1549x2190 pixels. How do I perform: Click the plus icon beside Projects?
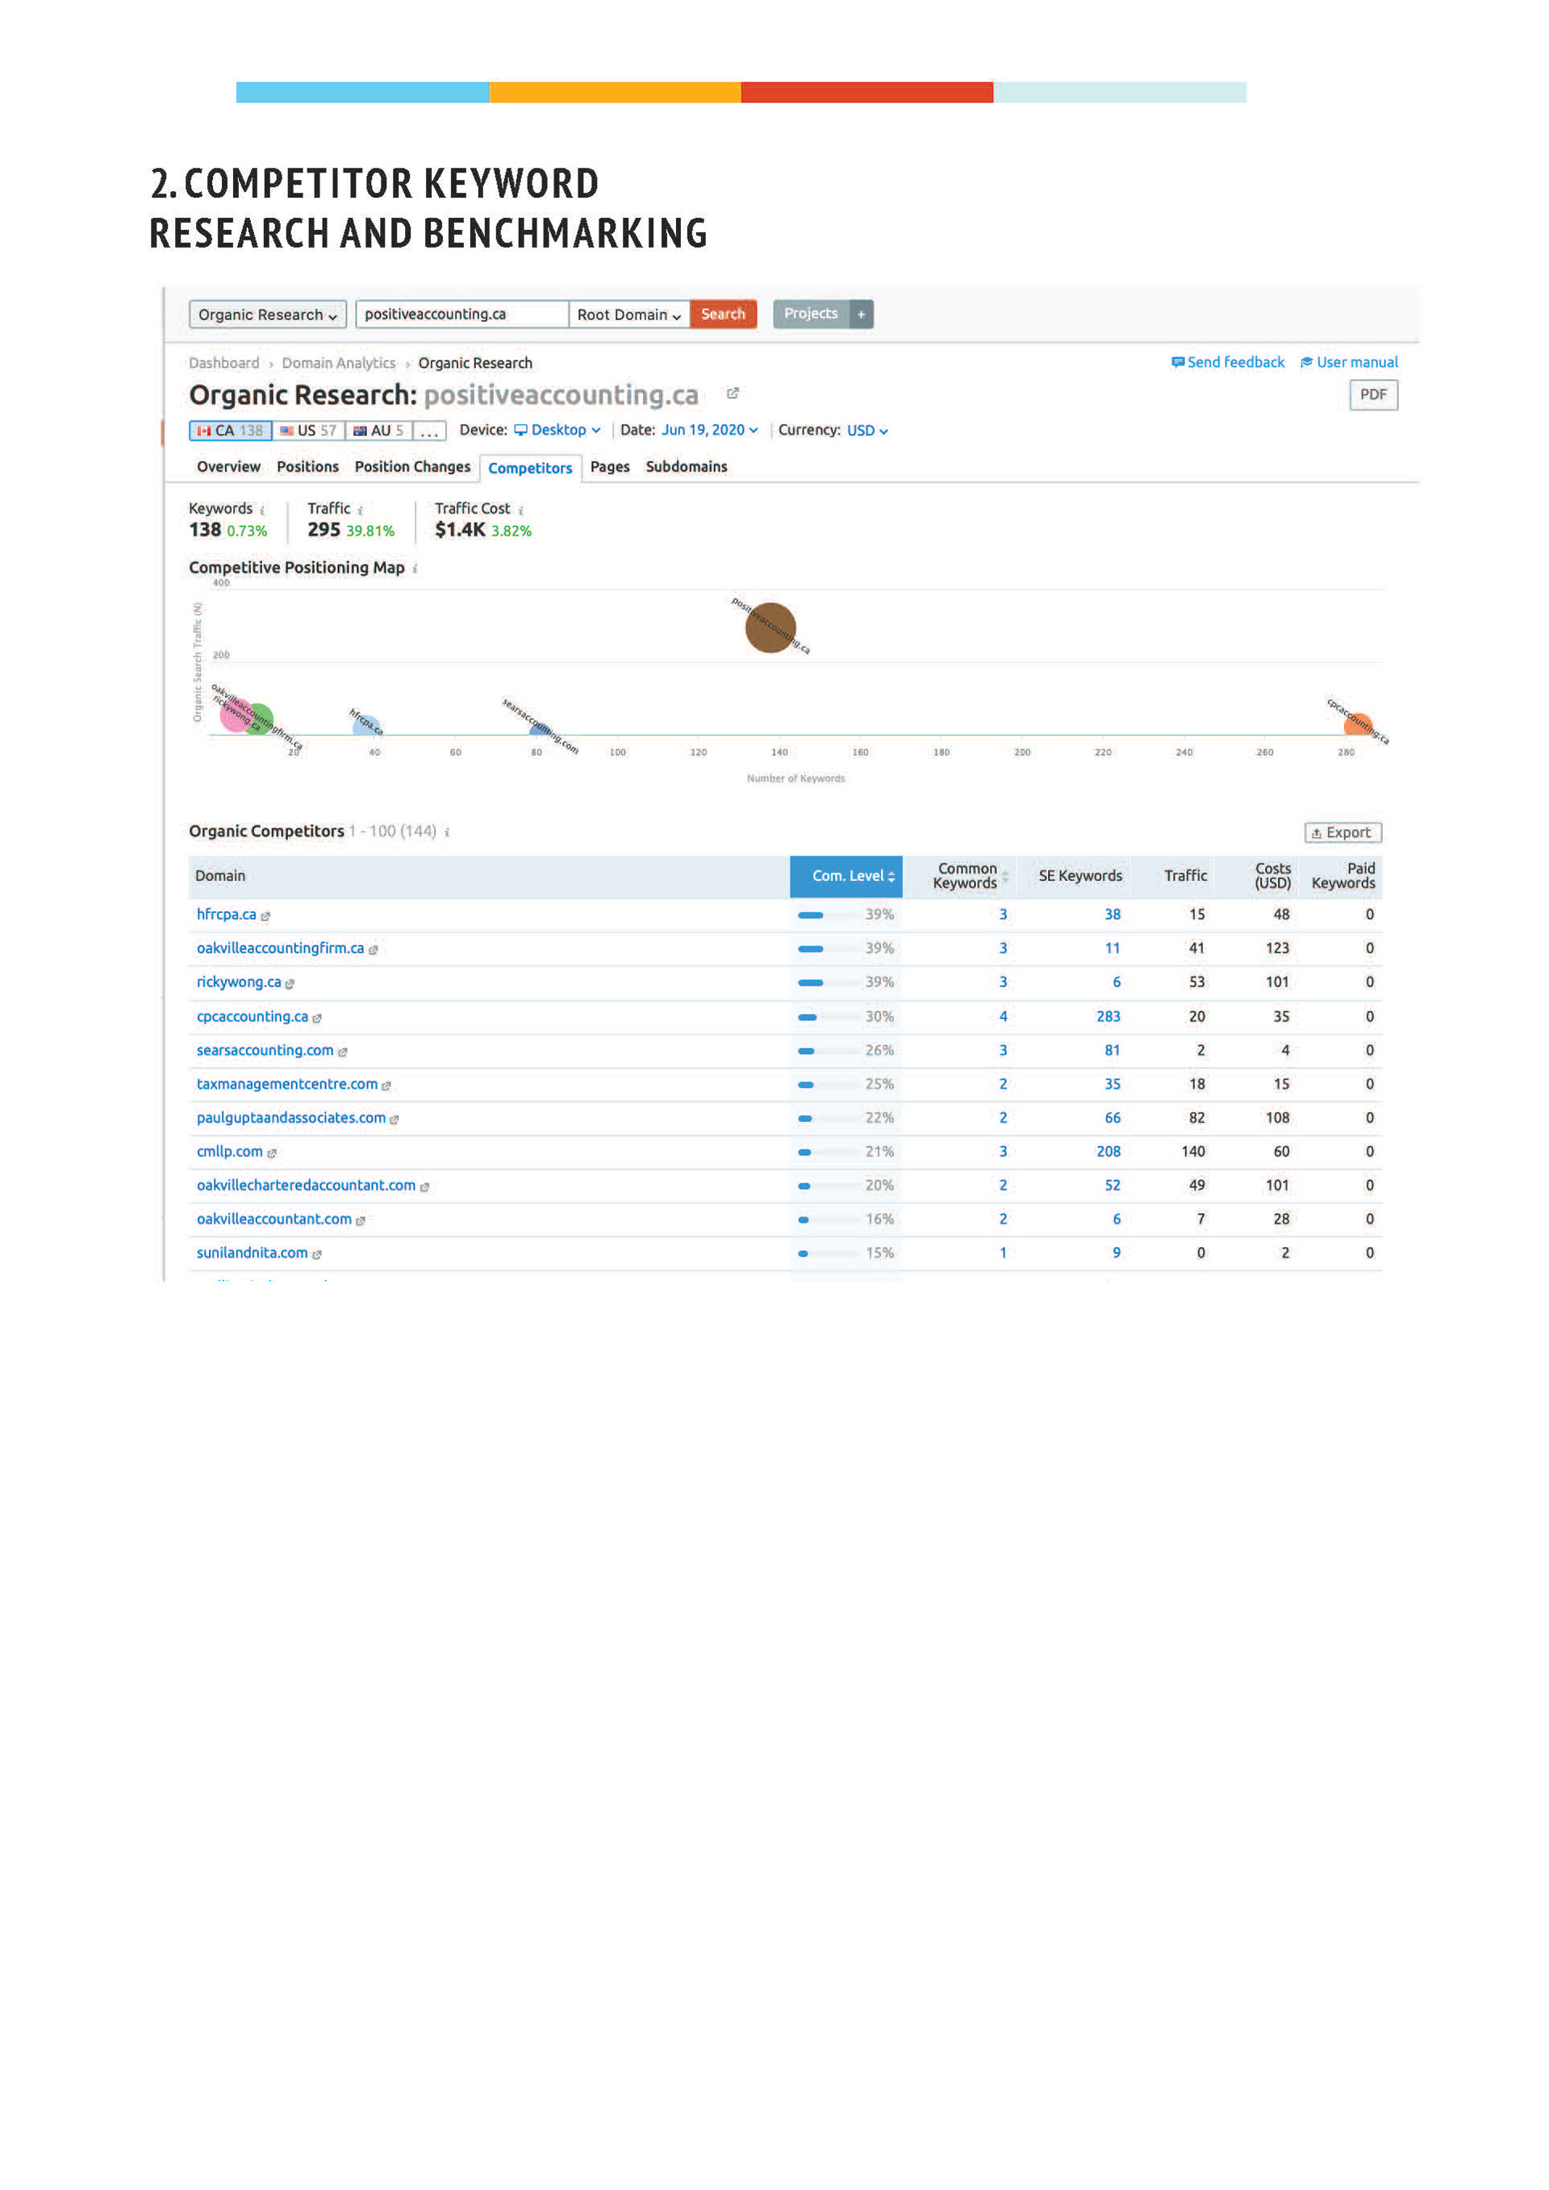point(860,314)
